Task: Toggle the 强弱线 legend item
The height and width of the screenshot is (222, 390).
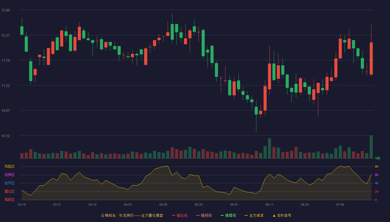Action: click(204, 215)
